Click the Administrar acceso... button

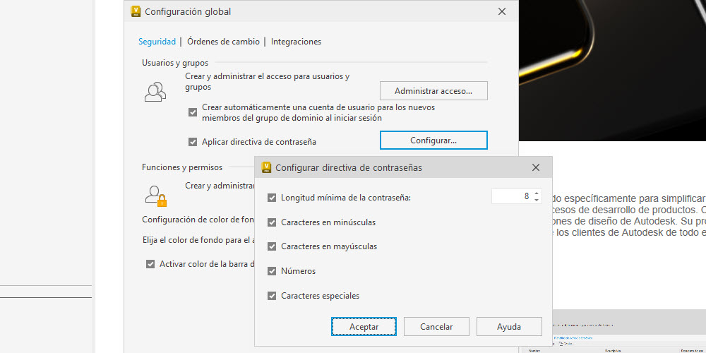coord(433,91)
